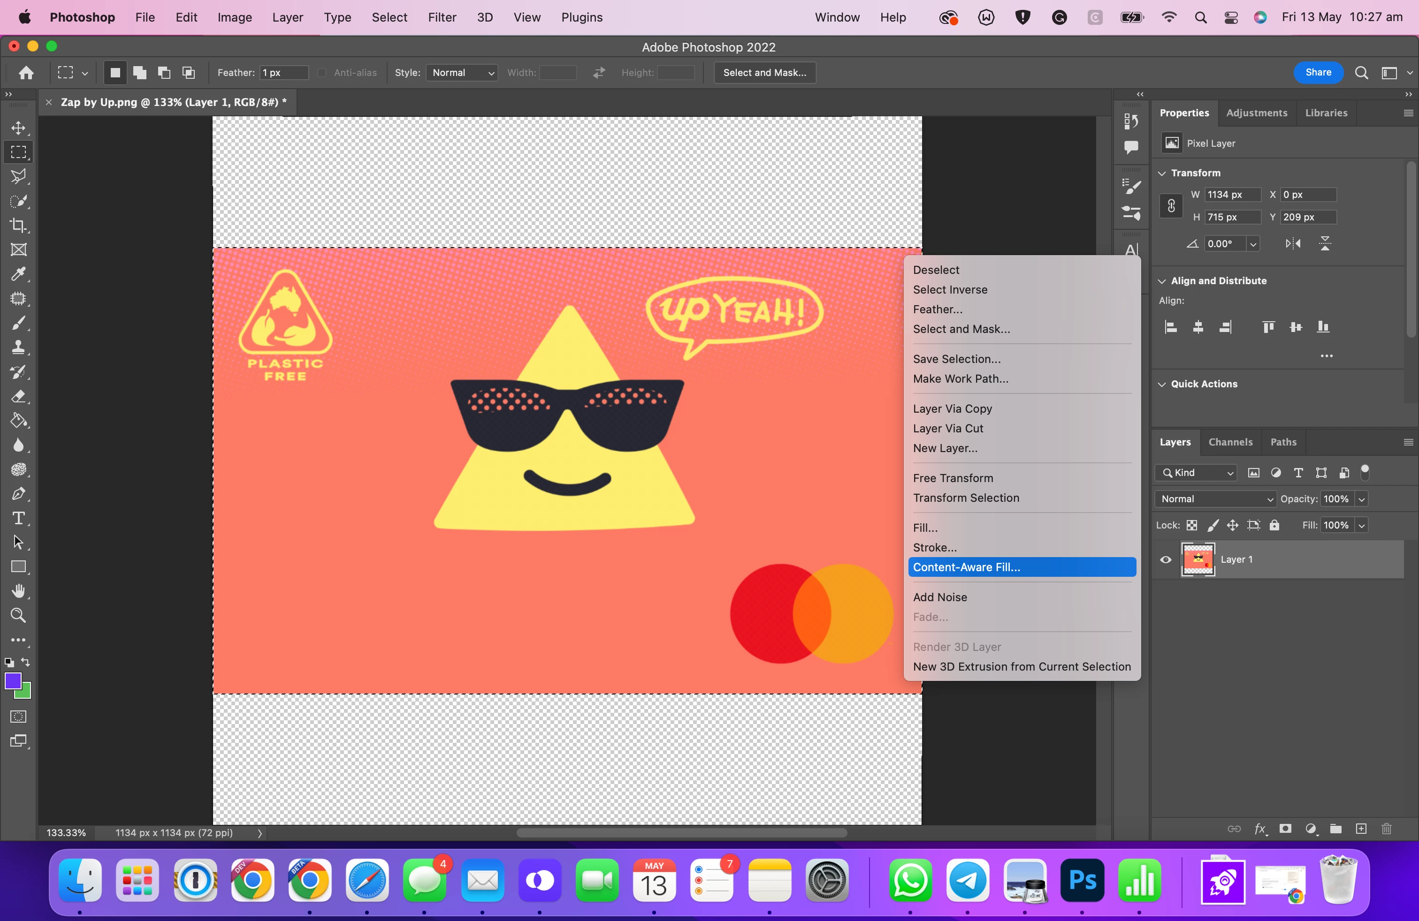This screenshot has height=921, width=1419.
Task: Click the Delete layer trash icon
Action: (1386, 829)
